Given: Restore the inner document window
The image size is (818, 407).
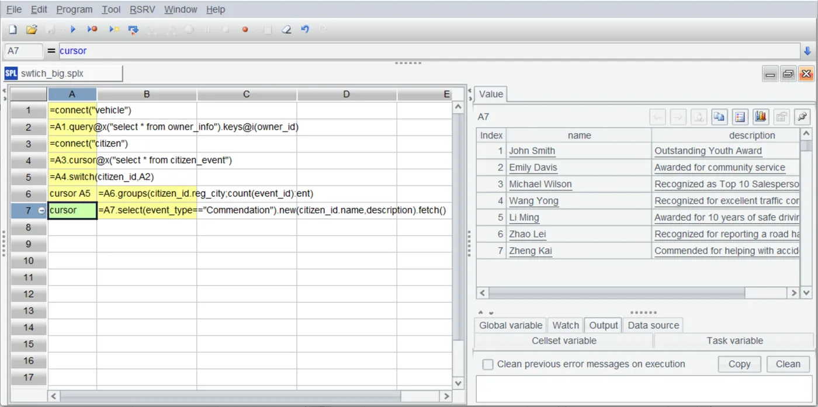Looking at the screenshot, I should [x=788, y=74].
